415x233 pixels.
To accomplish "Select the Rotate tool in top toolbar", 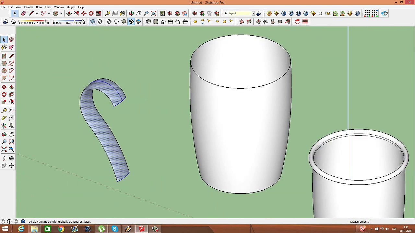I will [x=91, y=13].
